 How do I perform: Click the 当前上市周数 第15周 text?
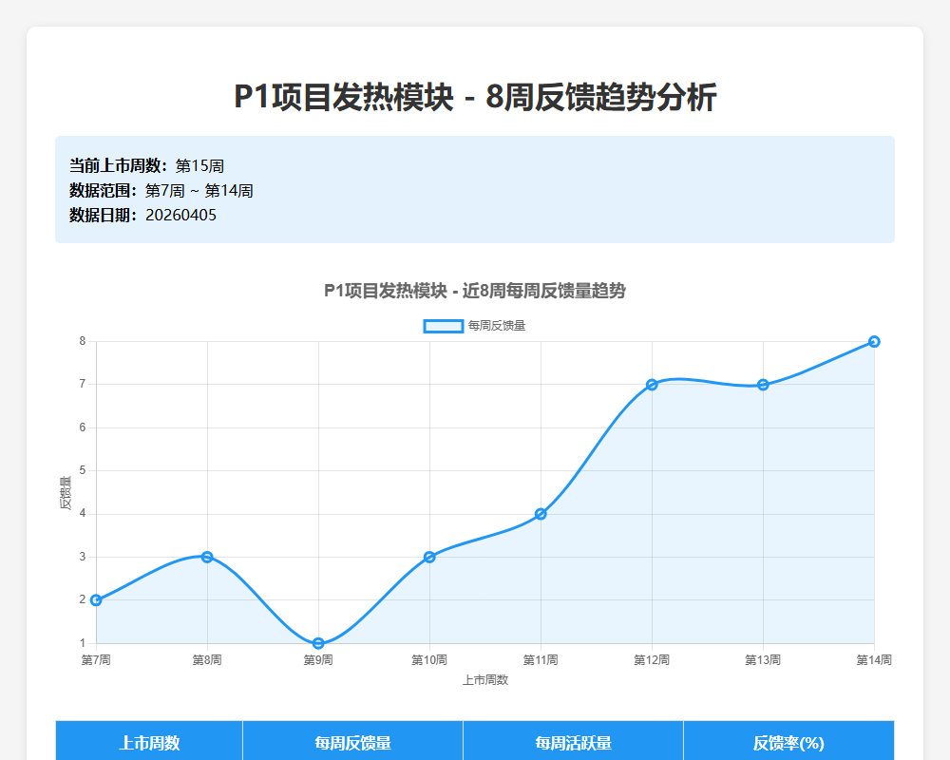(146, 165)
